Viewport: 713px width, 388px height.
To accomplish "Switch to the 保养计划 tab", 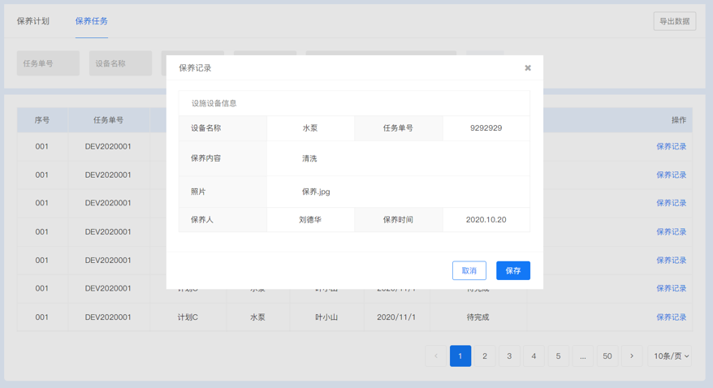I will pos(33,21).
